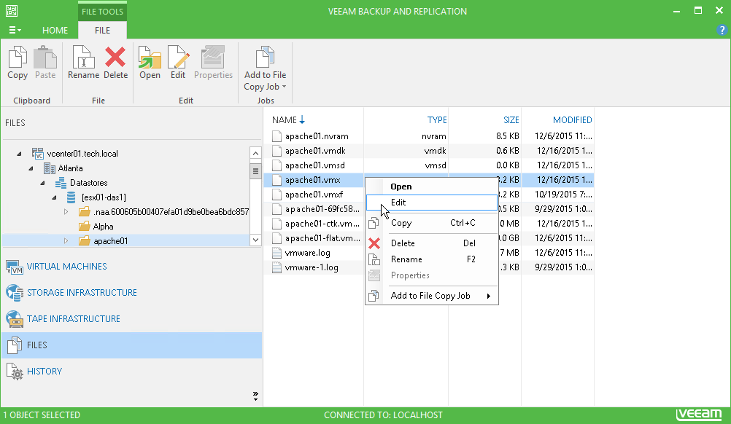Viewport: 731px width, 424px height.
Task: Select the apache01.vmdk file
Action: click(315, 151)
